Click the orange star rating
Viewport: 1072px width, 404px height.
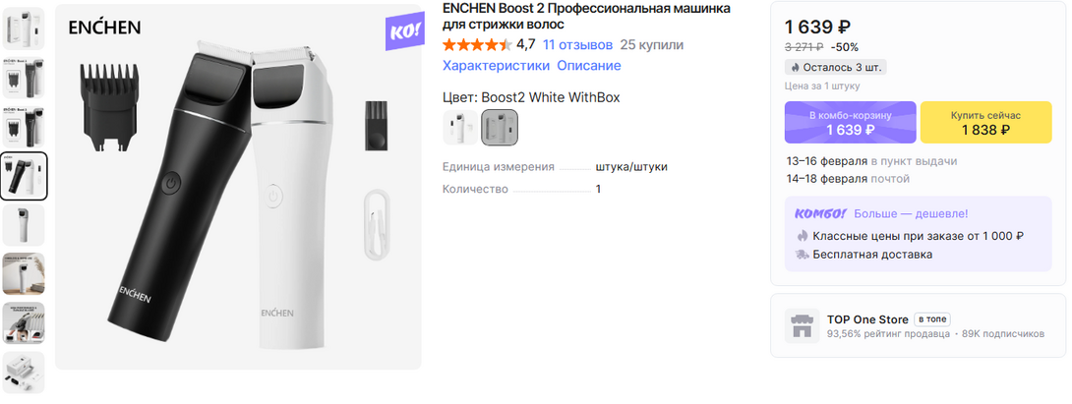(x=477, y=44)
